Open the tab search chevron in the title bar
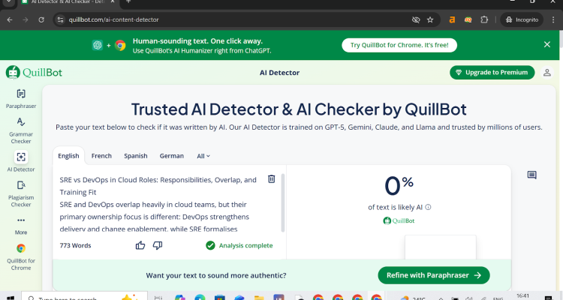 click(8, 1)
